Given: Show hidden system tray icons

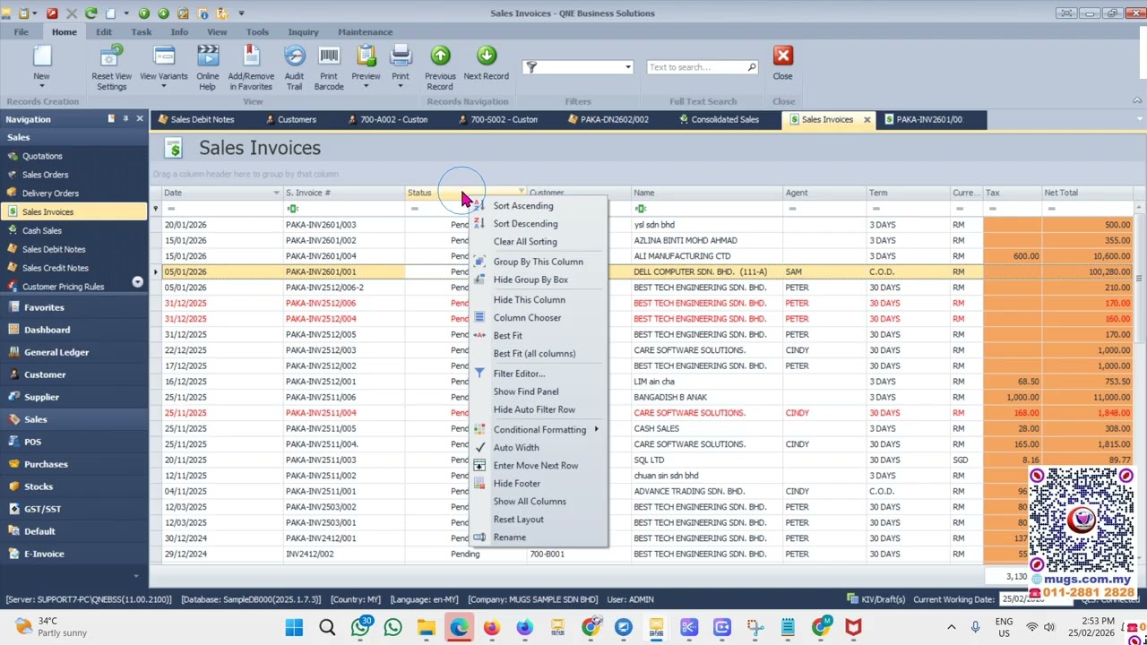Looking at the screenshot, I should click(x=951, y=627).
